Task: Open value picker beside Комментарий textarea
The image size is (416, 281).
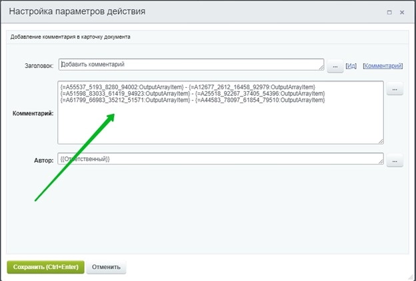Action: tap(395, 89)
